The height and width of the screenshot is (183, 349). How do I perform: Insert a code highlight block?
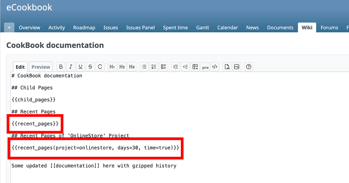click(215, 67)
